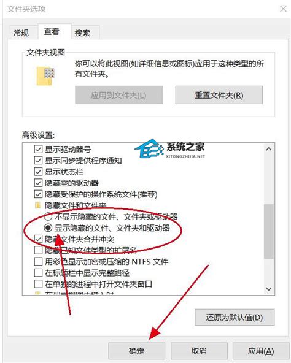This screenshot has height=363, width=291.
Task: Click the folder view icon
Action: click(x=45, y=75)
